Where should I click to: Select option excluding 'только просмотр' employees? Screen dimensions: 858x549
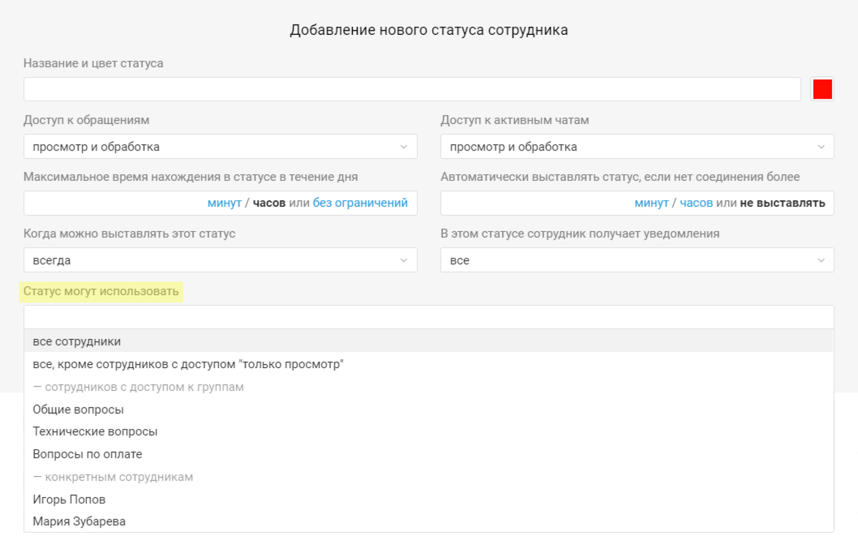pos(429,364)
